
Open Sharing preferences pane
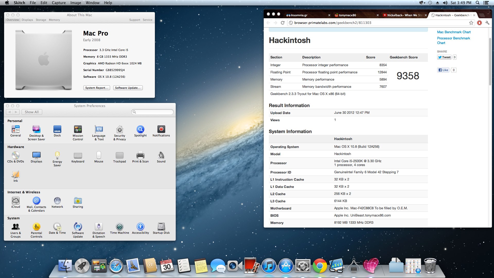[78, 202]
